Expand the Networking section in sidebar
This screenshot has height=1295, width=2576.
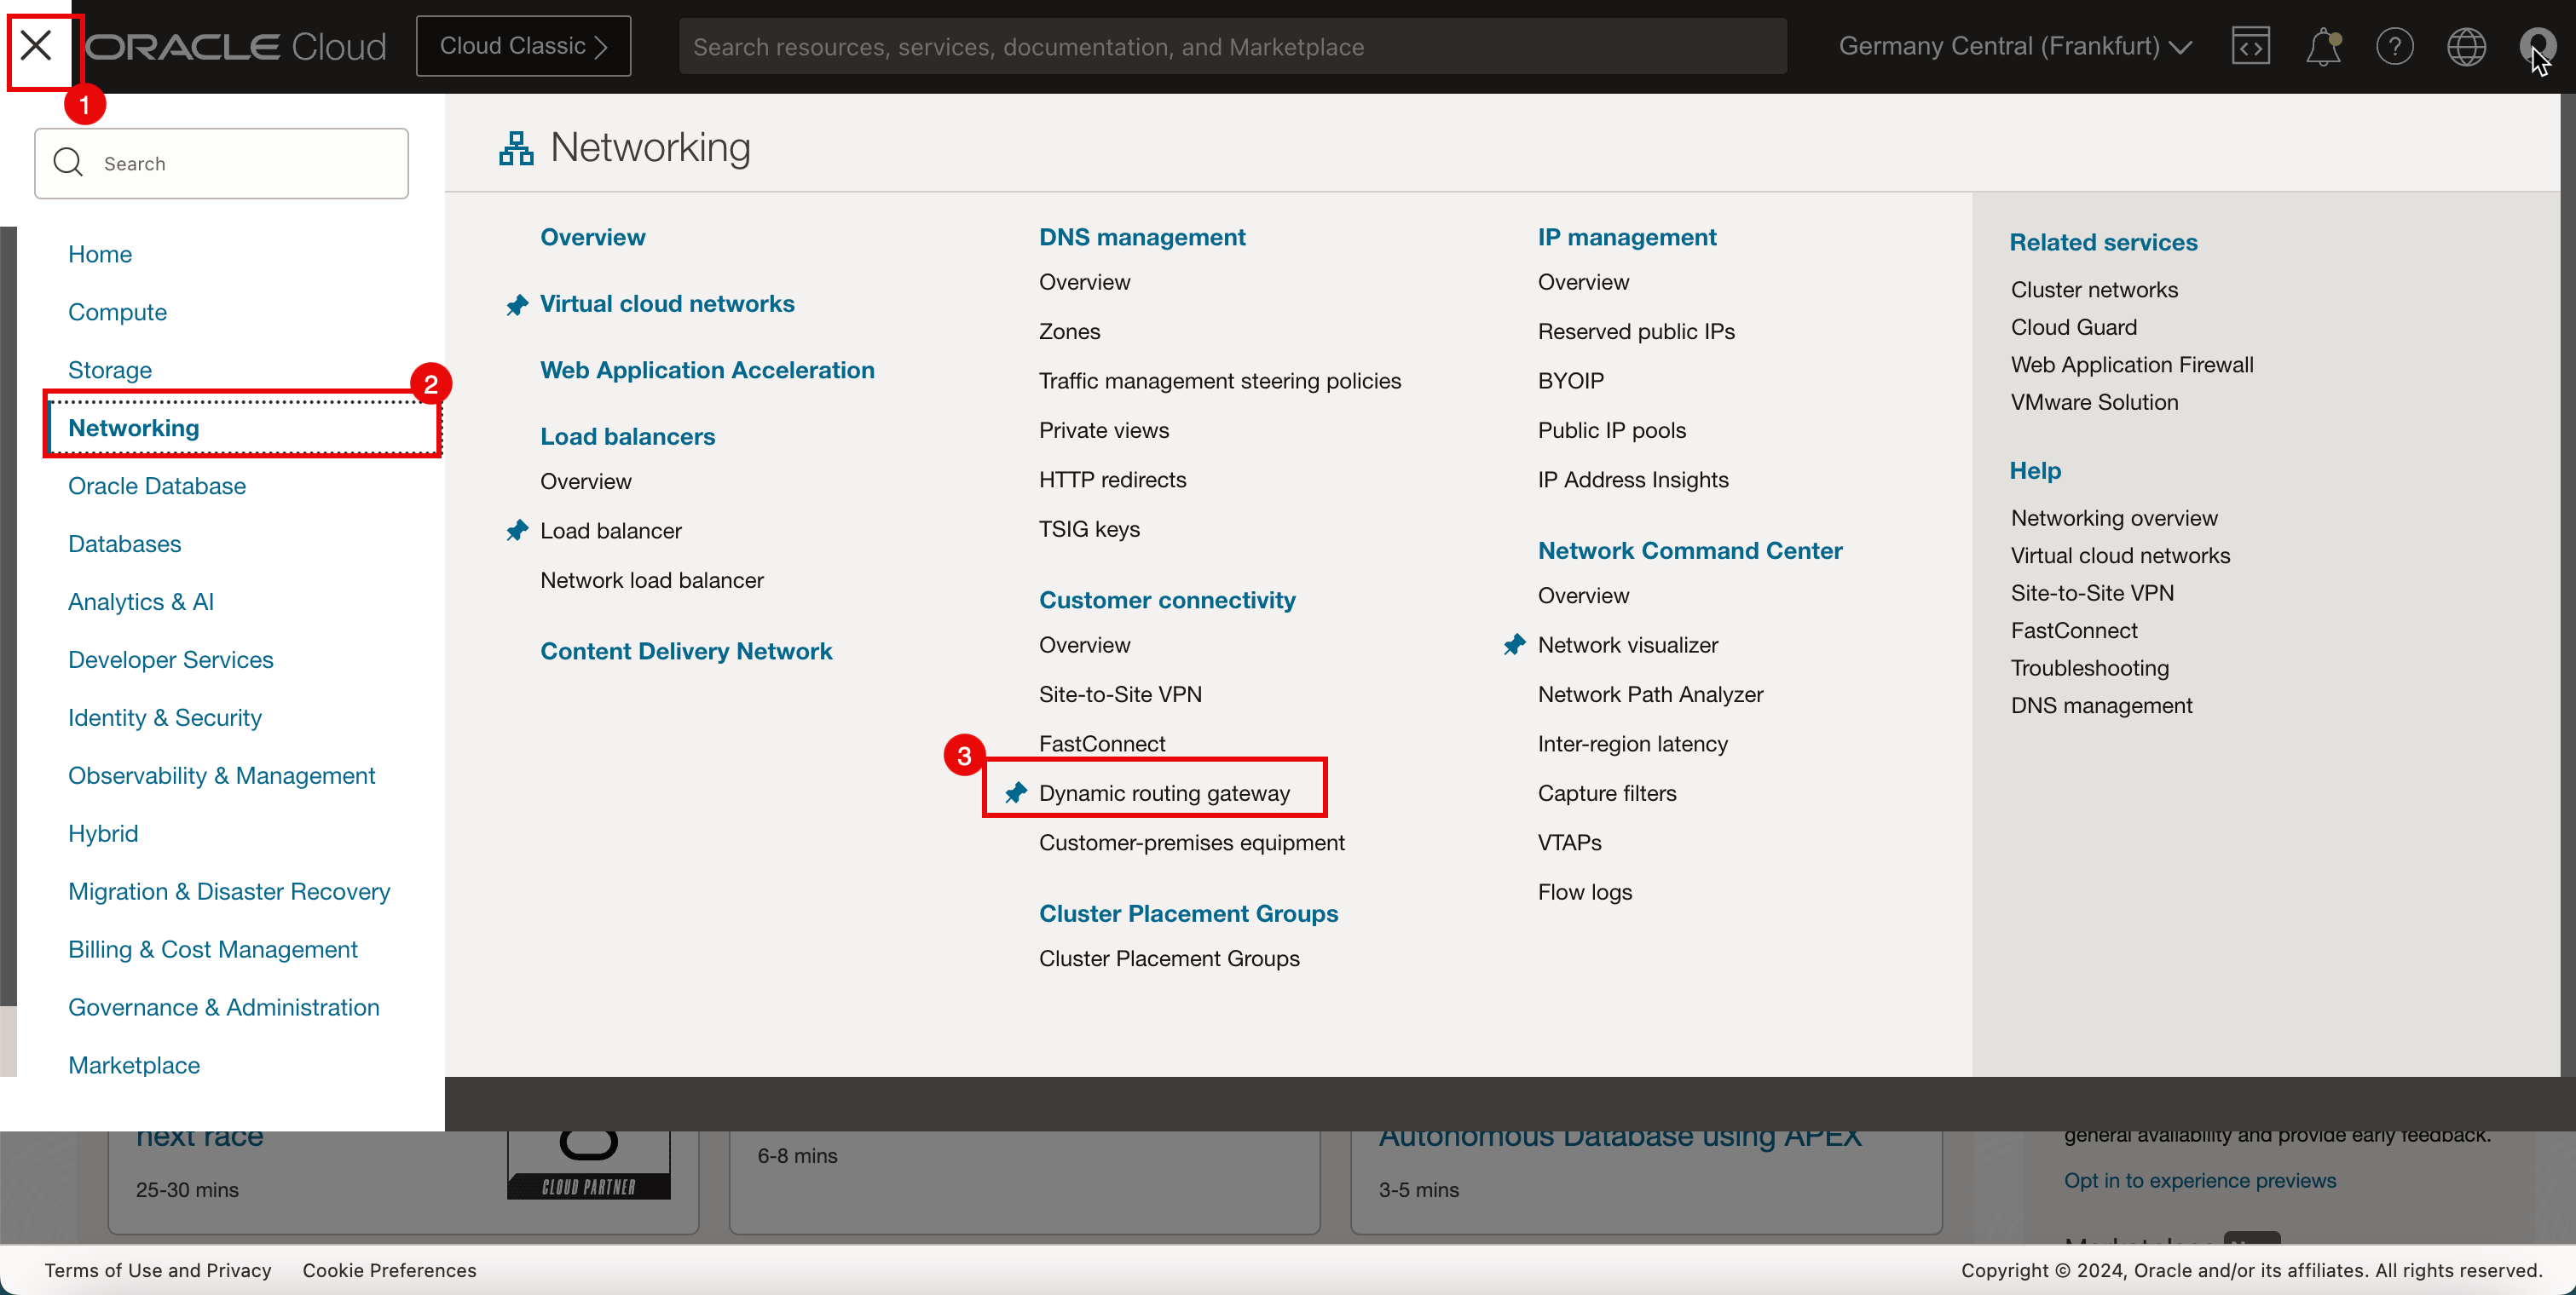(x=132, y=426)
